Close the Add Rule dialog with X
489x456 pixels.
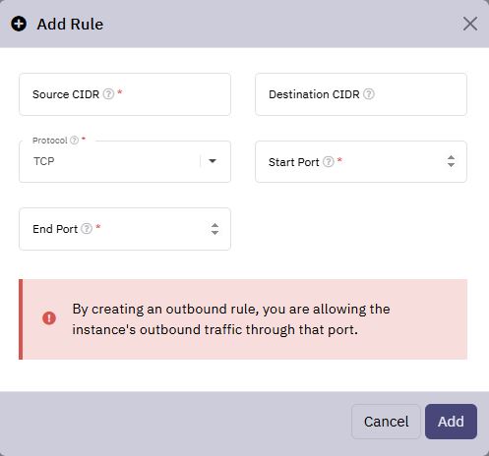click(470, 24)
